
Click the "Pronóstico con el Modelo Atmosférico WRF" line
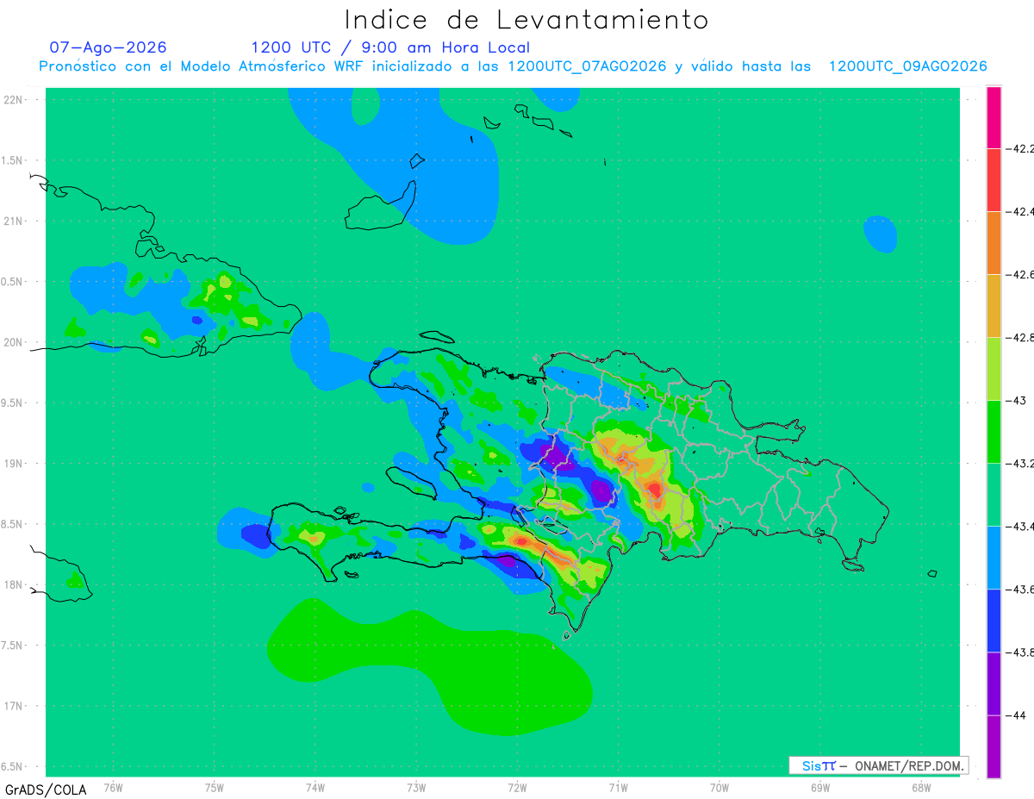513,66
